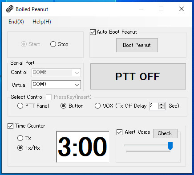Uncheck Auto Boot Peanut checkbox

pyautogui.click(x=93, y=32)
